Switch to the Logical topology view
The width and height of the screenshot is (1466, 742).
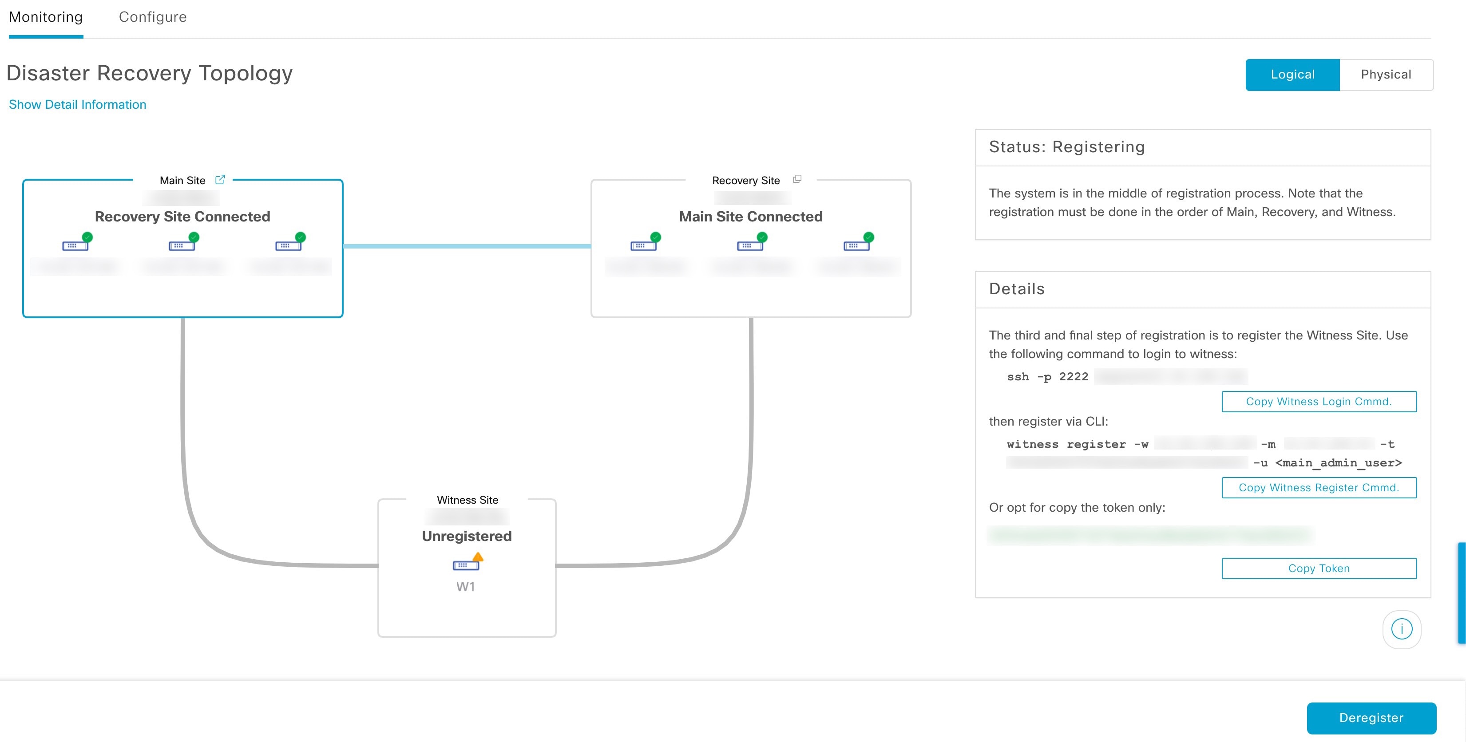click(1293, 74)
